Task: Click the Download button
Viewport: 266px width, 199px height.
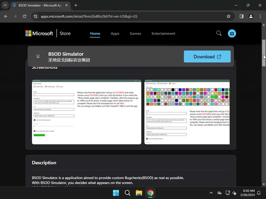Action: tap(207, 56)
